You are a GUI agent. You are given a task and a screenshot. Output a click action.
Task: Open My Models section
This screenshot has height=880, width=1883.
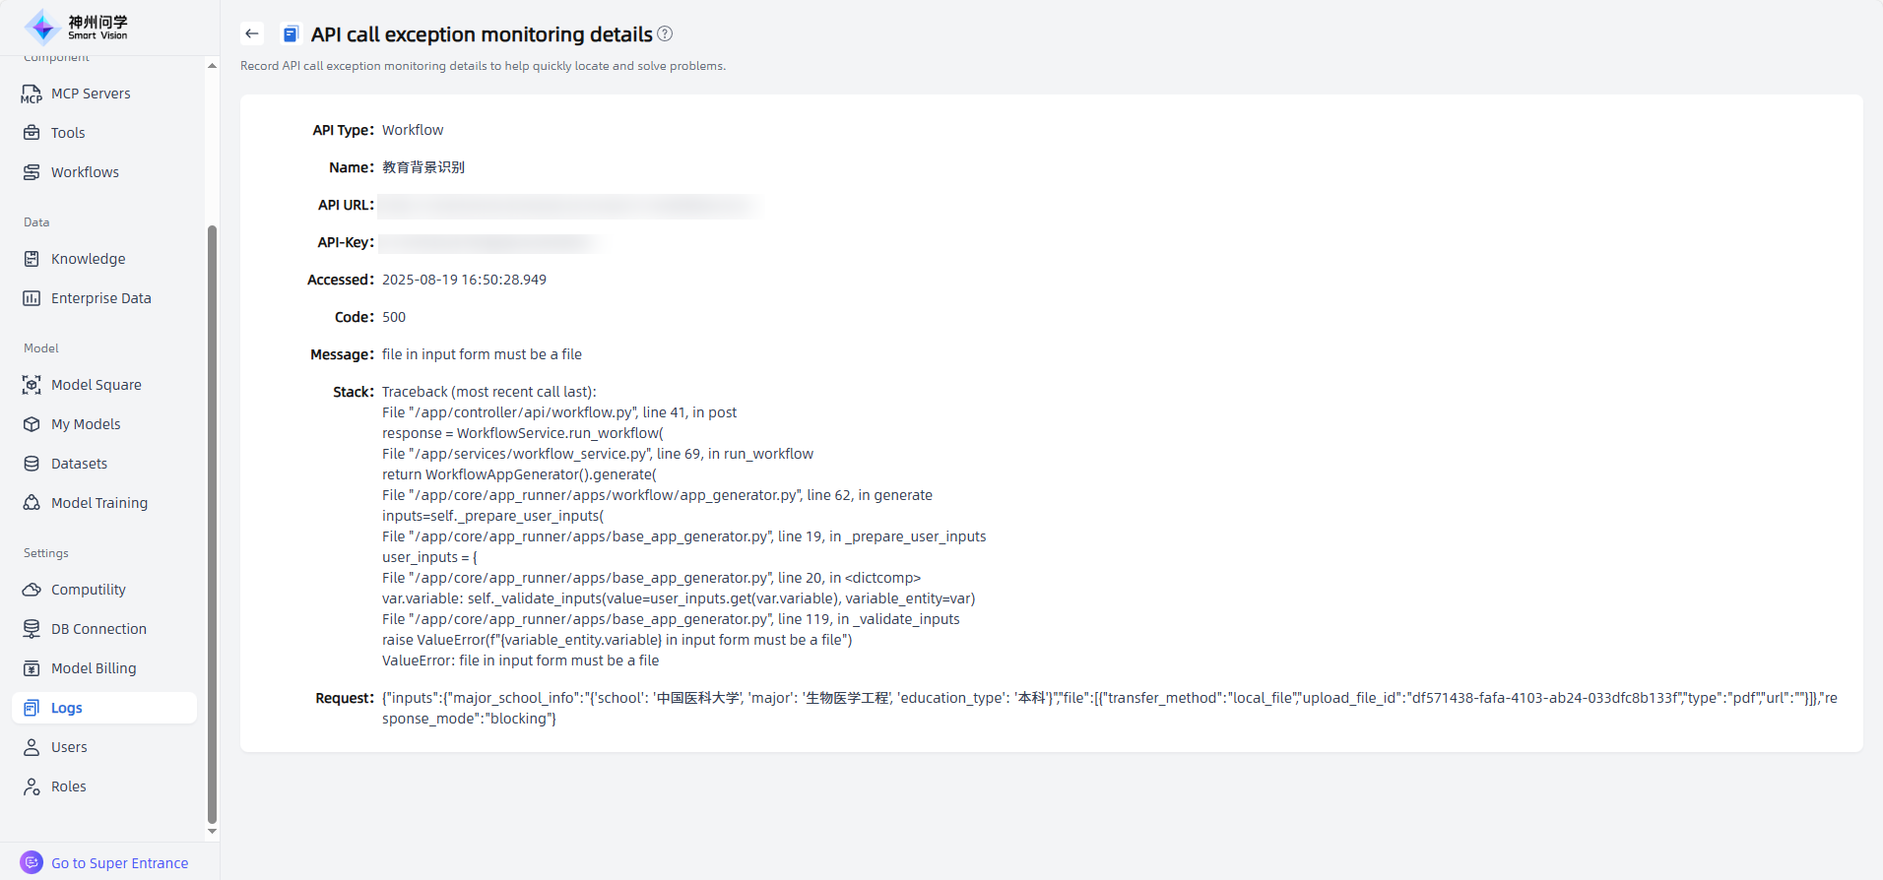86,424
